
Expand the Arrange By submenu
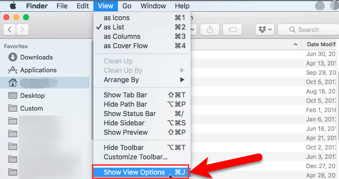(x=142, y=80)
